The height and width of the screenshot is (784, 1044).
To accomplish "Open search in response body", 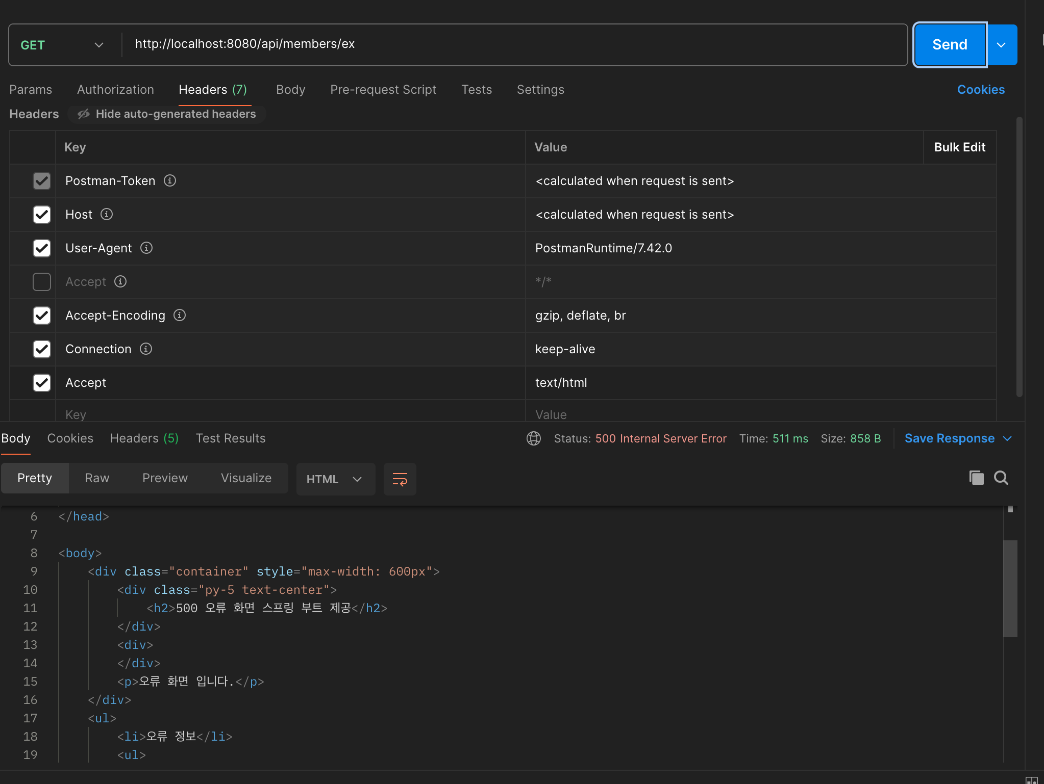I will click(1001, 478).
